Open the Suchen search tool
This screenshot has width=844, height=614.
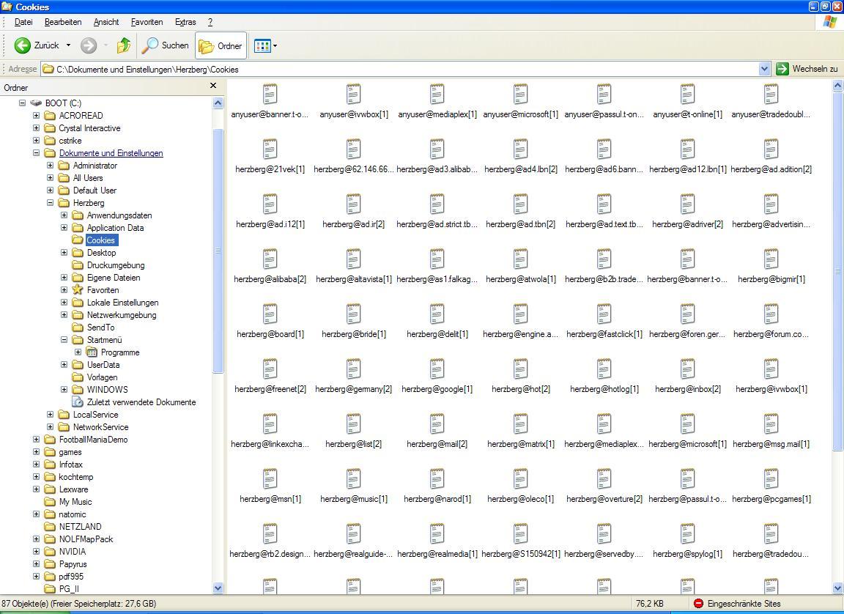click(x=166, y=45)
